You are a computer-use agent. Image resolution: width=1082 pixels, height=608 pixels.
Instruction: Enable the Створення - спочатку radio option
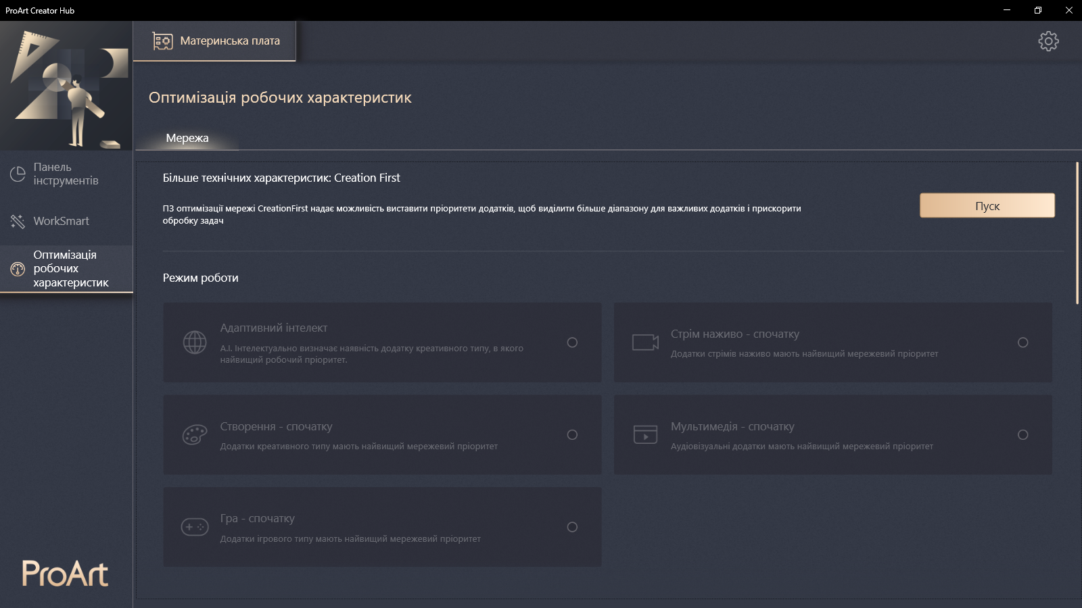pos(572,435)
